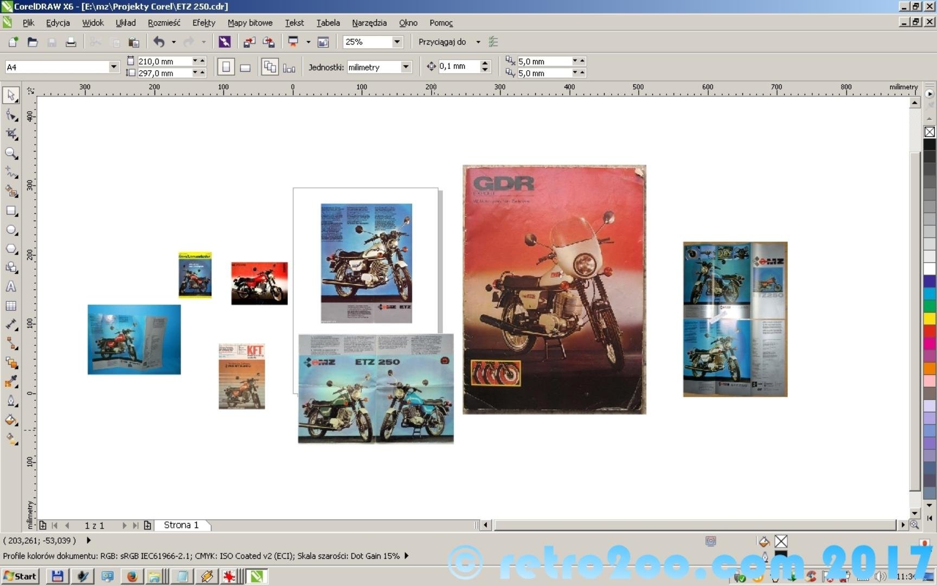
Task: Open the Mapy bitowe menu
Action: [250, 23]
